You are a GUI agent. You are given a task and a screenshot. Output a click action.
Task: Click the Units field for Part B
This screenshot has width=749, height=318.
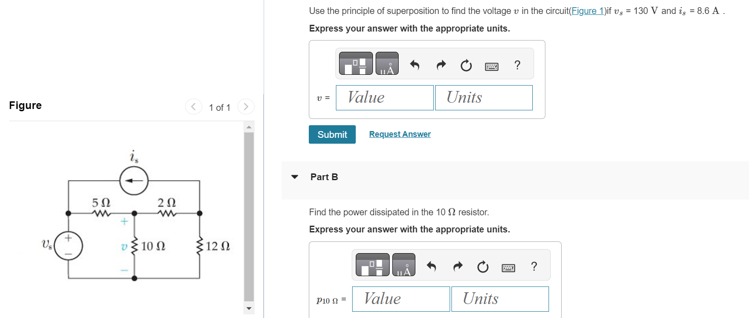pos(500,299)
